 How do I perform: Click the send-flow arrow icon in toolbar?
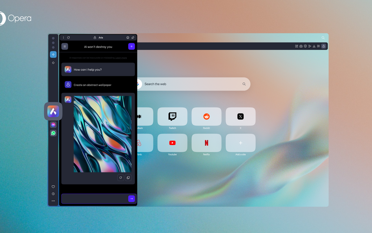click(310, 46)
